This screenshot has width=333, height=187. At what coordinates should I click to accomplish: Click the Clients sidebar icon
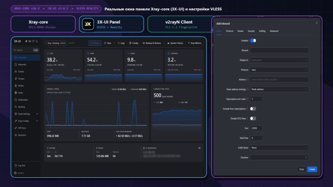(16, 71)
